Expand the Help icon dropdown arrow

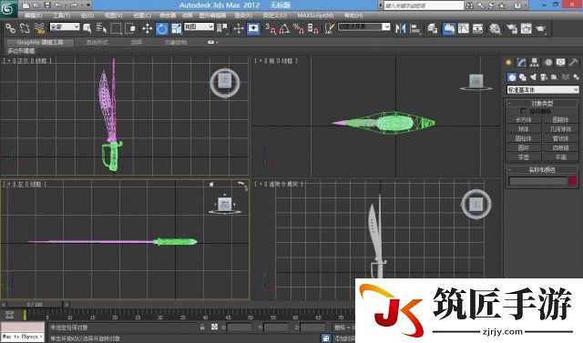point(525,5)
